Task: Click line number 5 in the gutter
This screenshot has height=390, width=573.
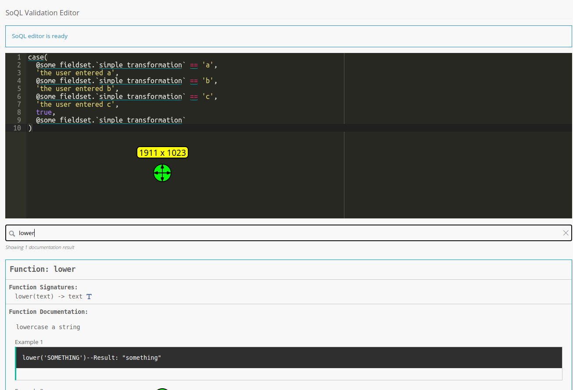Action: pyautogui.click(x=19, y=88)
